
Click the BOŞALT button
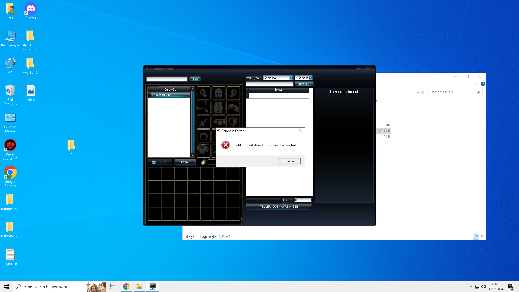click(x=185, y=162)
